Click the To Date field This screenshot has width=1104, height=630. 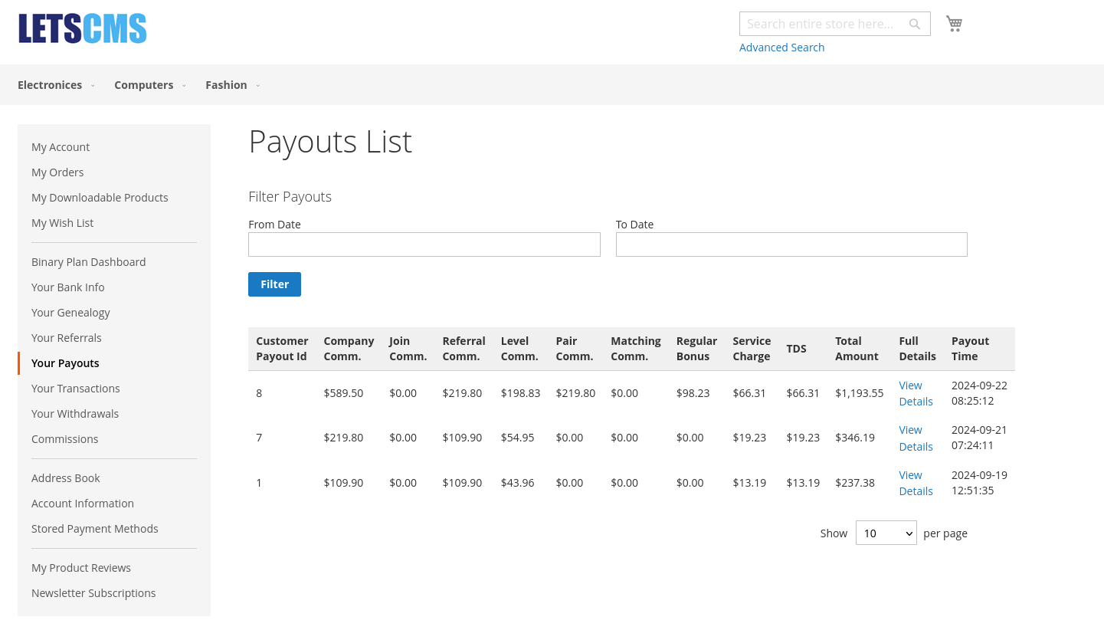click(x=791, y=244)
